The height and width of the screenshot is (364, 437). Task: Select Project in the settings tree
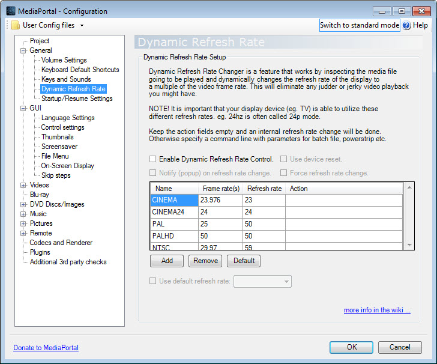40,41
